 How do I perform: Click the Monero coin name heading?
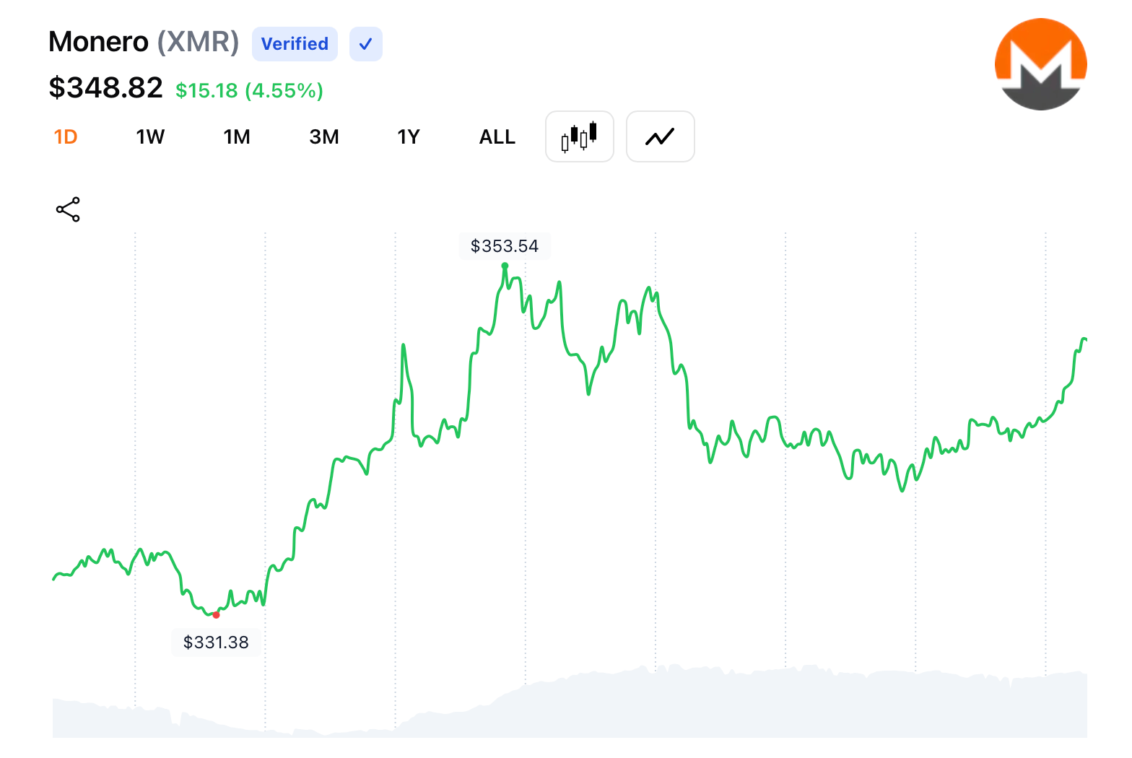pos(98,42)
